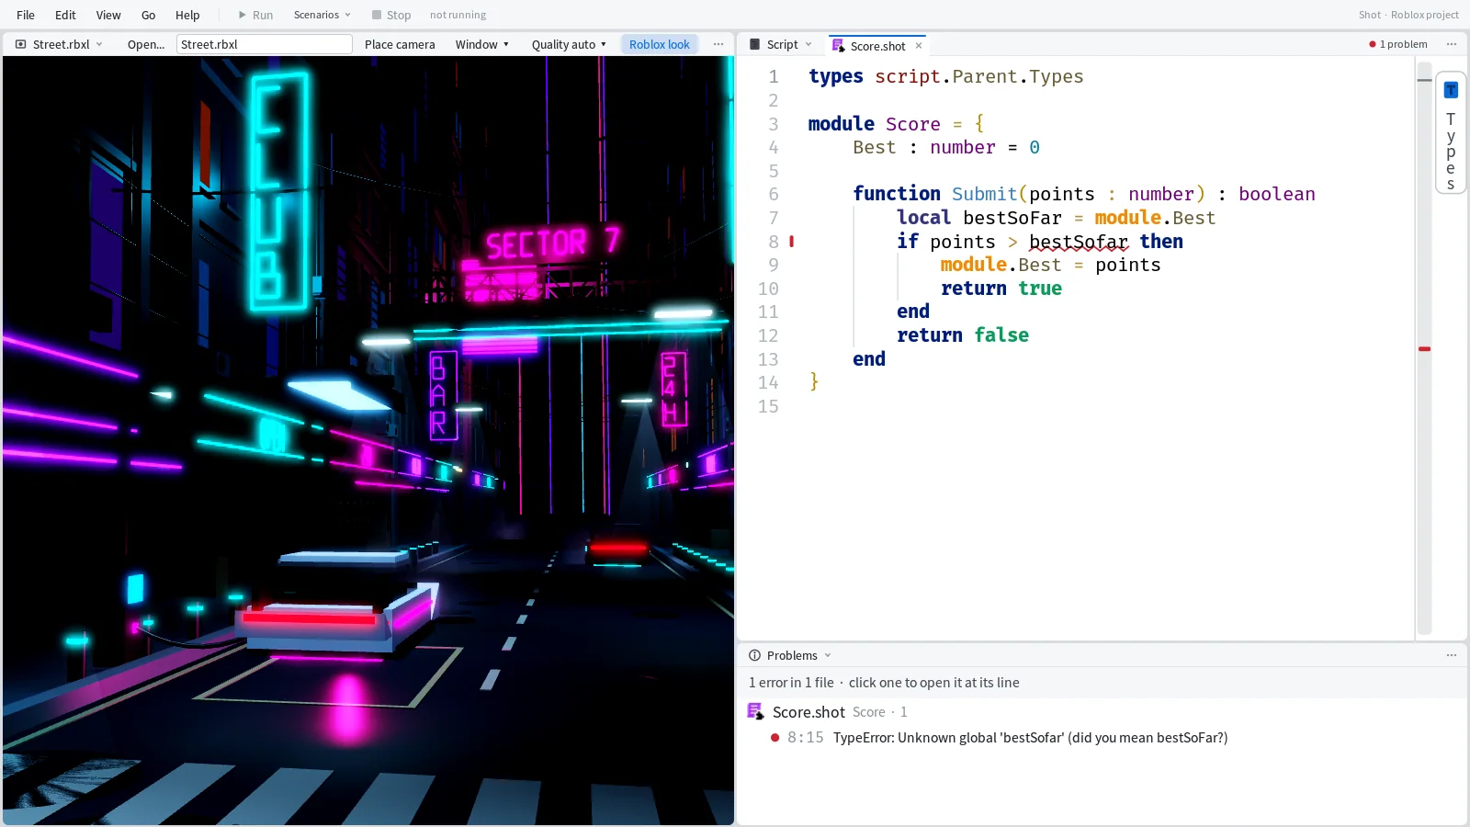Click the editor vertical scrollbar
The width and height of the screenshot is (1470, 827).
pos(1424,349)
